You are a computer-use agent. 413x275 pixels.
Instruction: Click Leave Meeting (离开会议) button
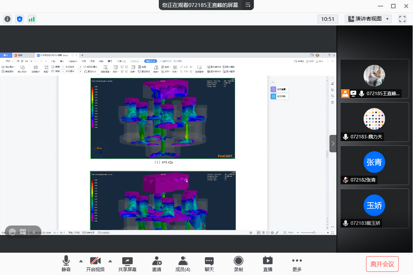[x=382, y=264]
